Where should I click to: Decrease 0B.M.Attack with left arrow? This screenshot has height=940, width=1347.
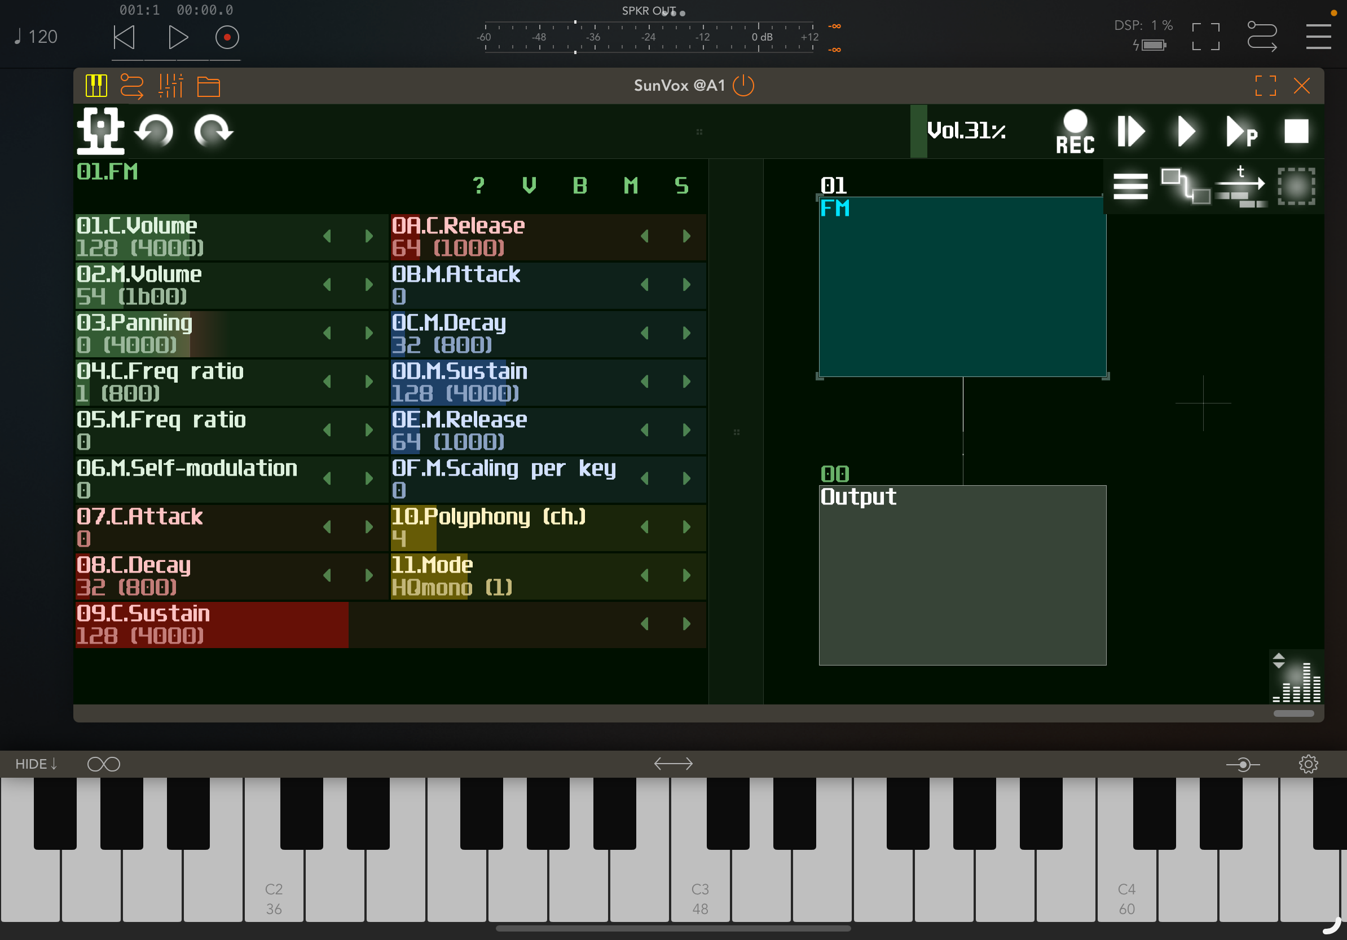point(645,285)
